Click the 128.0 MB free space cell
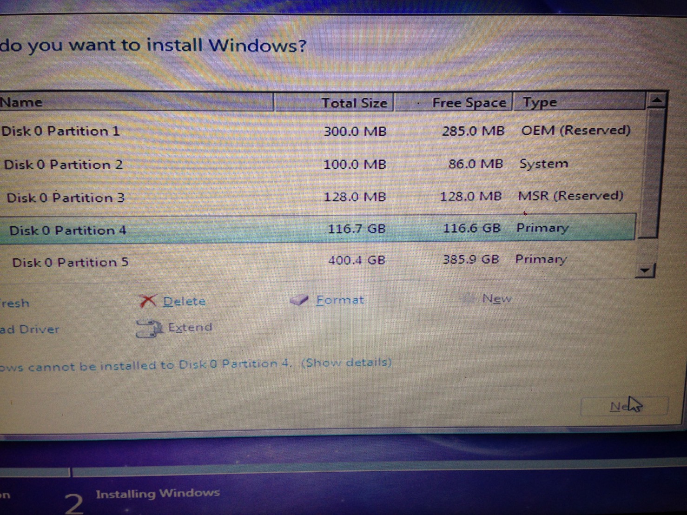Image resolution: width=687 pixels, height=515 pixels. (471, 196)
